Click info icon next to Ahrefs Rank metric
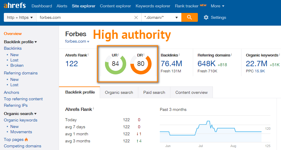Image resolution: width=281 pixels, height=150 pixels. click(88, 54)
